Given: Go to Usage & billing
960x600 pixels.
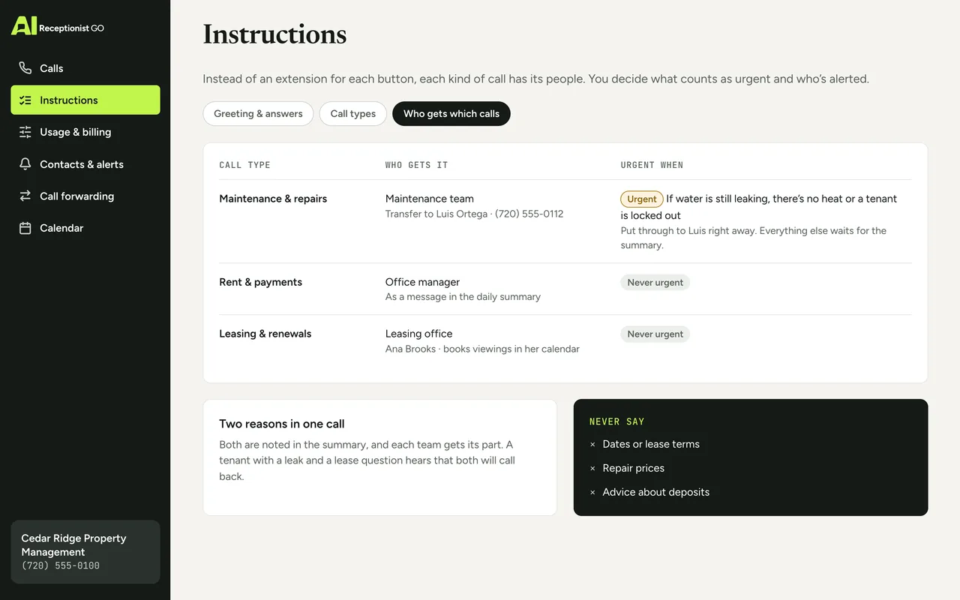Looking at the screenshot, I should [85, 132].
